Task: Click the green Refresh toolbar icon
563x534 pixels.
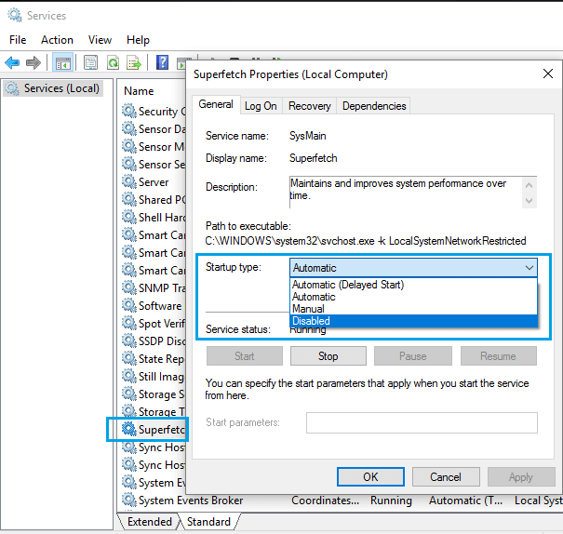Action: click(x=114, y=63)
